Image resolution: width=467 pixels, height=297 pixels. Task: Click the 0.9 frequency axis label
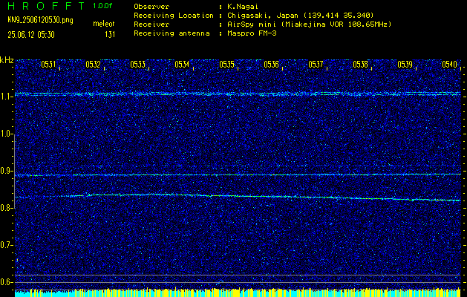point(6,171)
